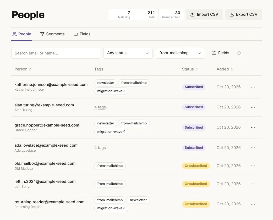Screen dimensions: 273x220
Task: Click ada.lovelace@example-seed.com email
Action: (x=46, y=145)
